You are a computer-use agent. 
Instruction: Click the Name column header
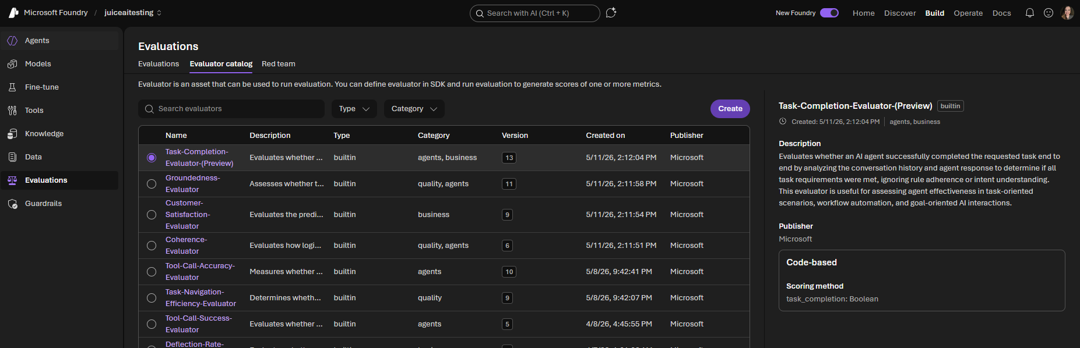pyautogui.click(x=176, y=136)
